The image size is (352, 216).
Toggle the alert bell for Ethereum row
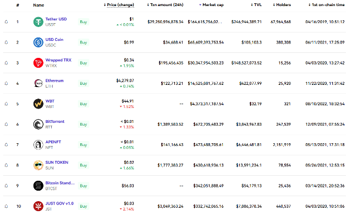(x=6, y=83)
